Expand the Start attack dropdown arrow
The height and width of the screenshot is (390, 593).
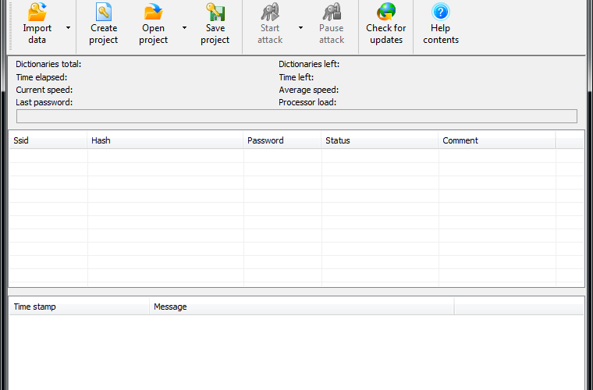300,27
